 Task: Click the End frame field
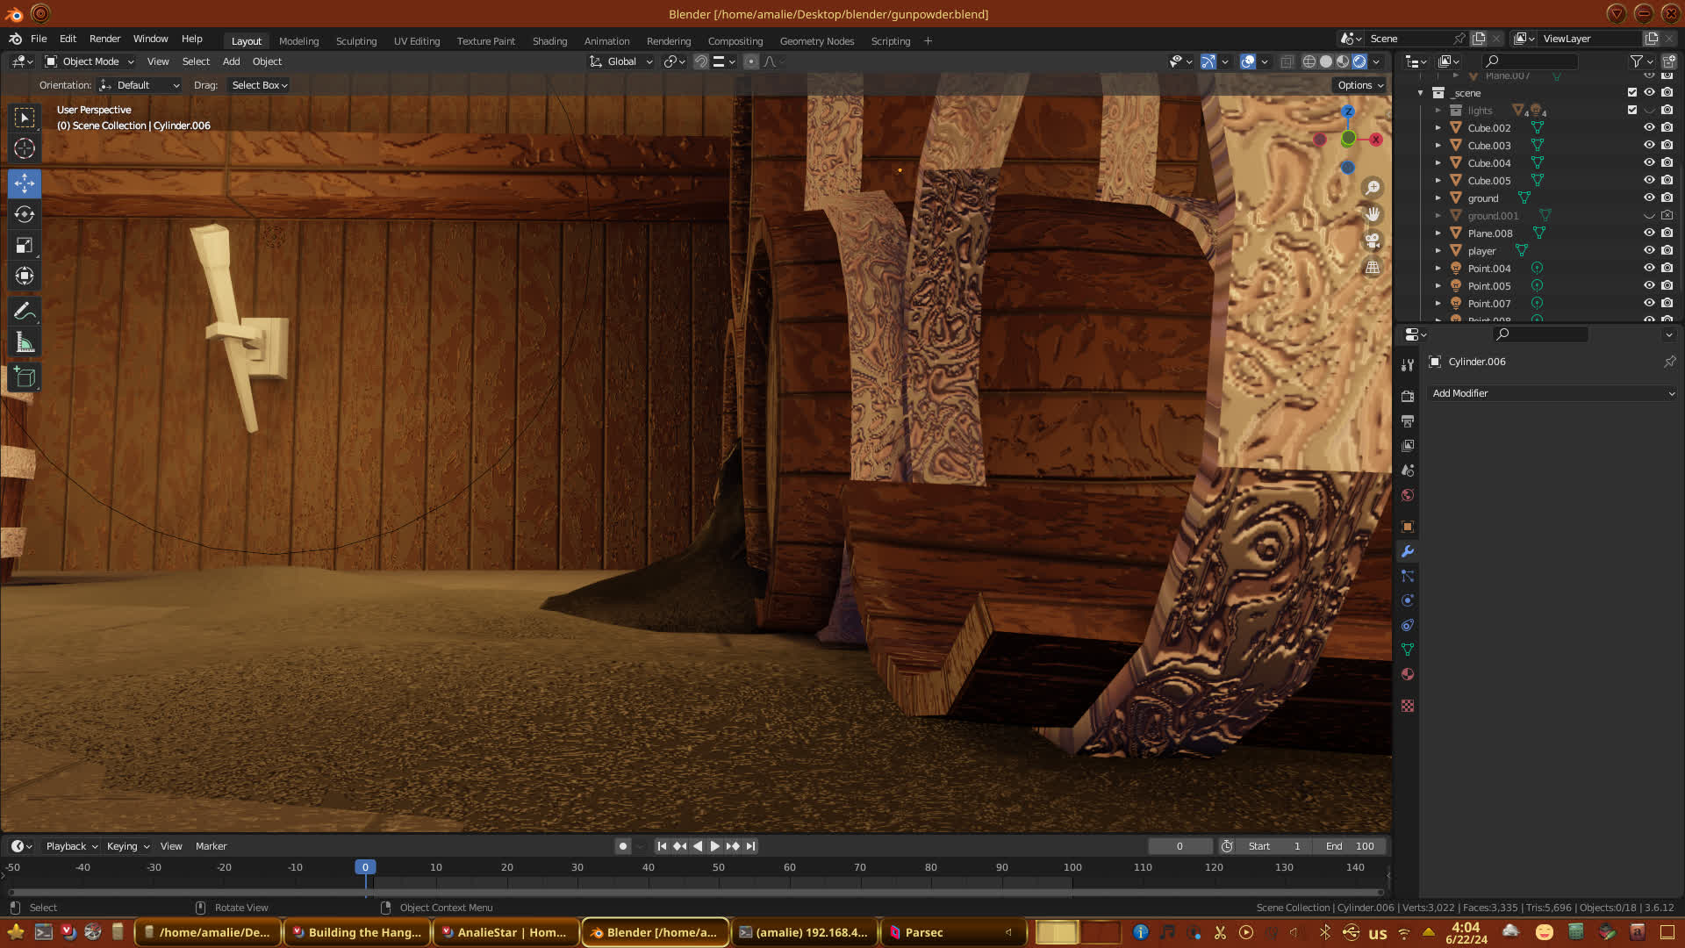(1350, 846)
